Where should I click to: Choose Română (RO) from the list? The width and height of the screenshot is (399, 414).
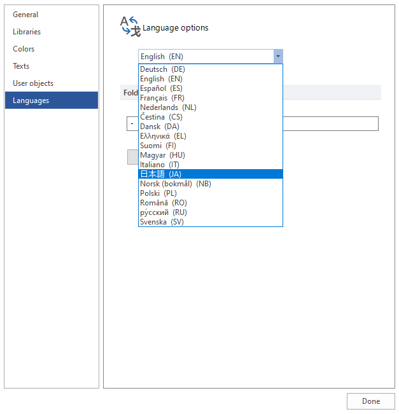[x=211, y=203]
